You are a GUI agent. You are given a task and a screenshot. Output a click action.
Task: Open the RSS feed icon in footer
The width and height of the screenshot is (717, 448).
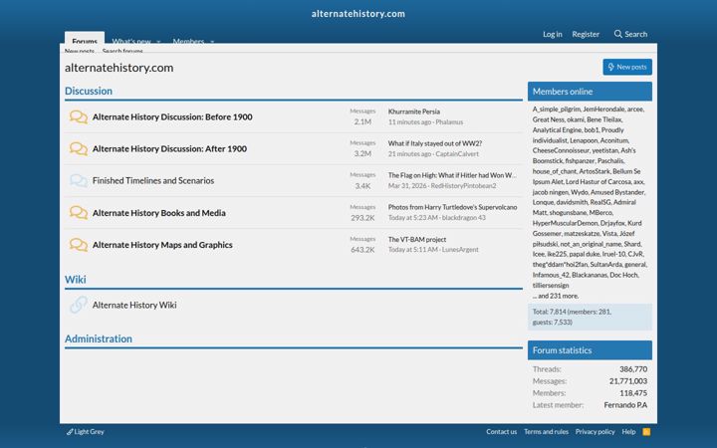coord(646,431)
